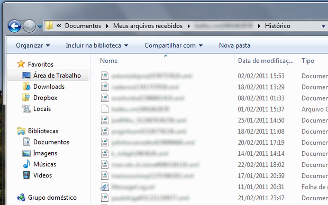Select Grupo doméstico in navigation pane
This screenshot has height=205, width=328.
pyautogui.click(x=52, y=197)
